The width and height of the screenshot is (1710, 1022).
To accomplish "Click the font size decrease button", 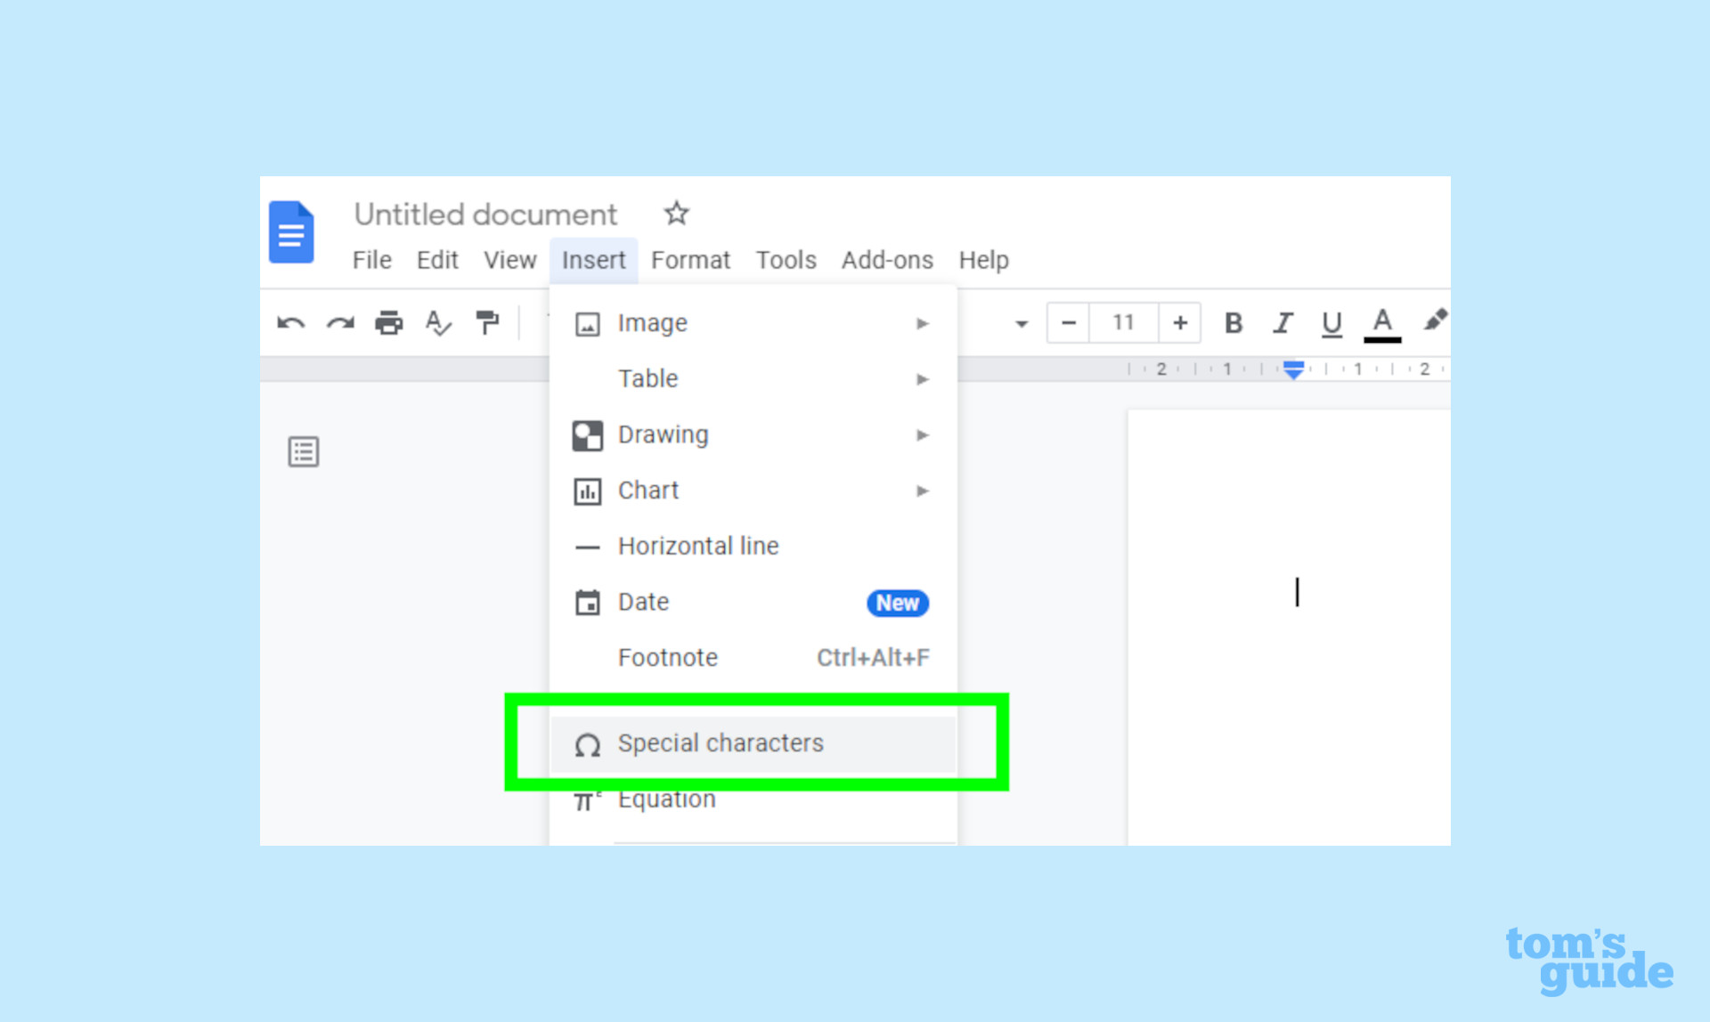I will pos(1069,322).
